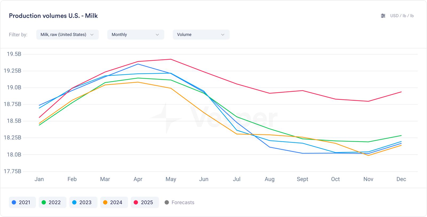
Task: Click the chart title Production volumes U.S. - Milk
Action: point(53,16)
